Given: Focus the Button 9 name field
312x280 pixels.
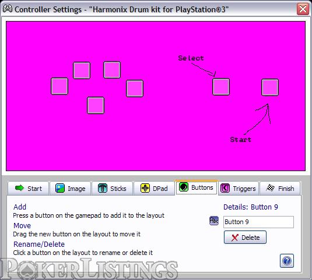Looking at the screenshot, I should pyautogui.click(x=258, y=222).
